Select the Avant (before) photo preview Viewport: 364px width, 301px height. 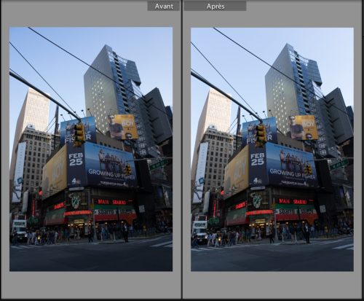(x=91, y=149)
